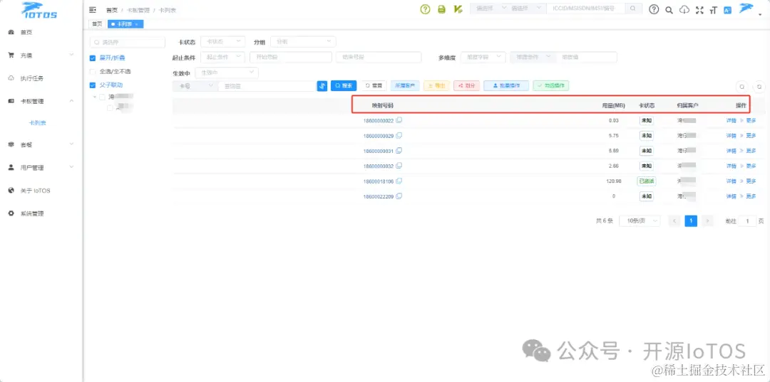
Task: Open 更多 menu for row 18600022209
Action: pyautogui.click(x=751, y=196)
